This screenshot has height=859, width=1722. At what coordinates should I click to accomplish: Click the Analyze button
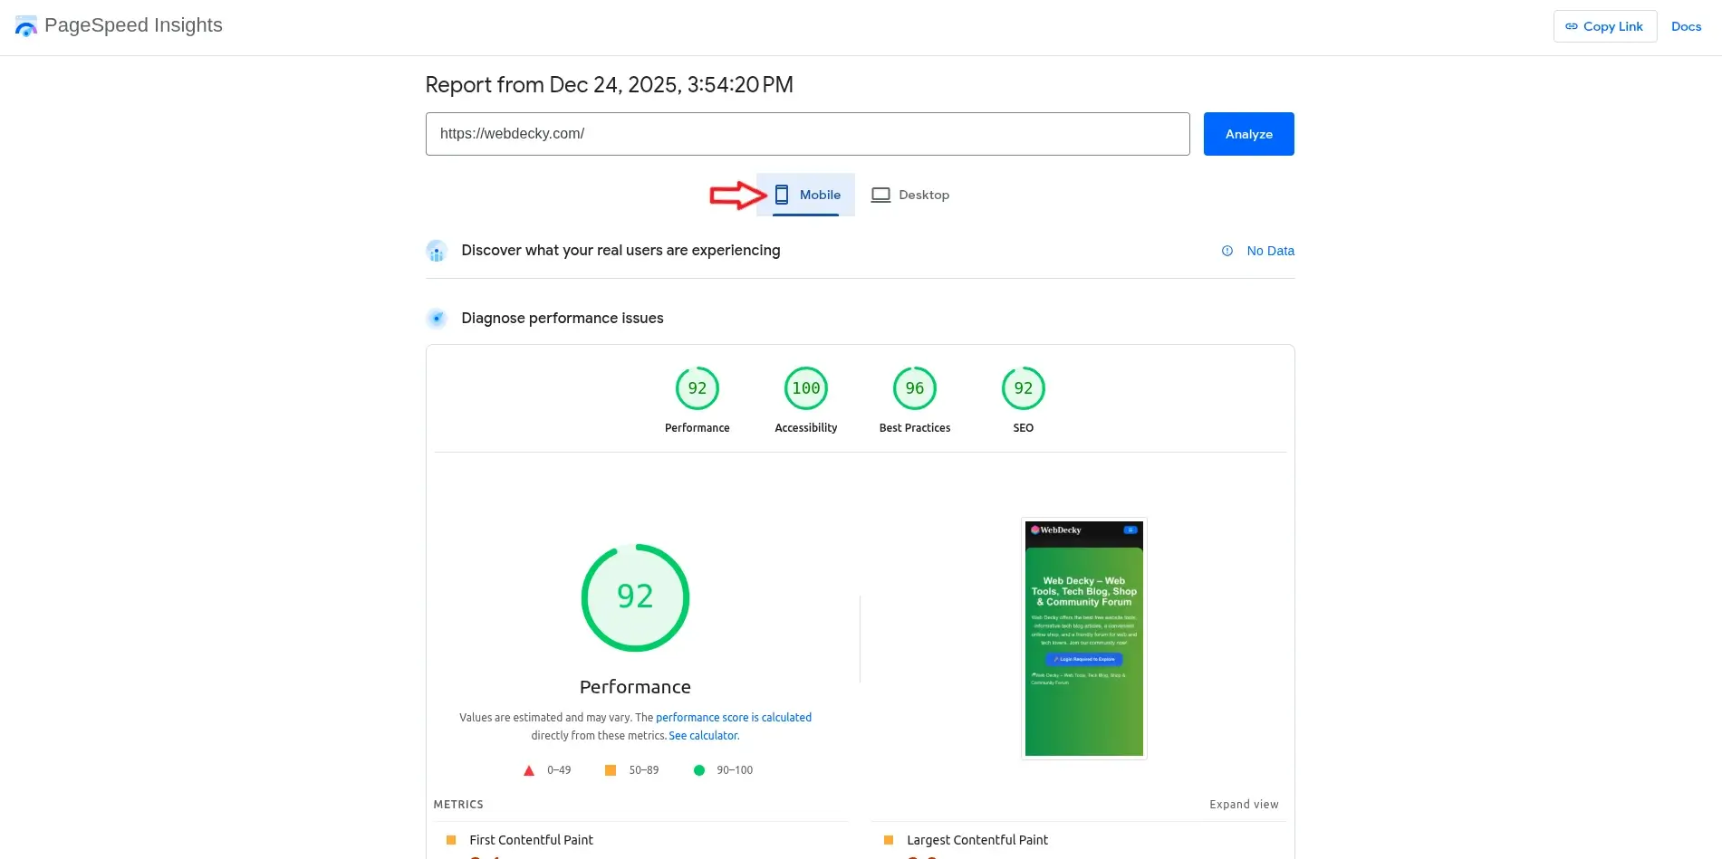pyautogui.click(x=1247, y=133)
